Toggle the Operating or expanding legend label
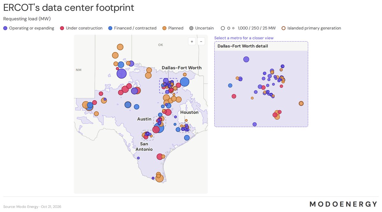This screenshot has width=382, height=212. (x=32, y=28)
